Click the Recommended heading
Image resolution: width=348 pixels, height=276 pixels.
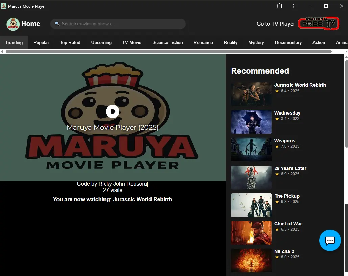click(260, 71)
